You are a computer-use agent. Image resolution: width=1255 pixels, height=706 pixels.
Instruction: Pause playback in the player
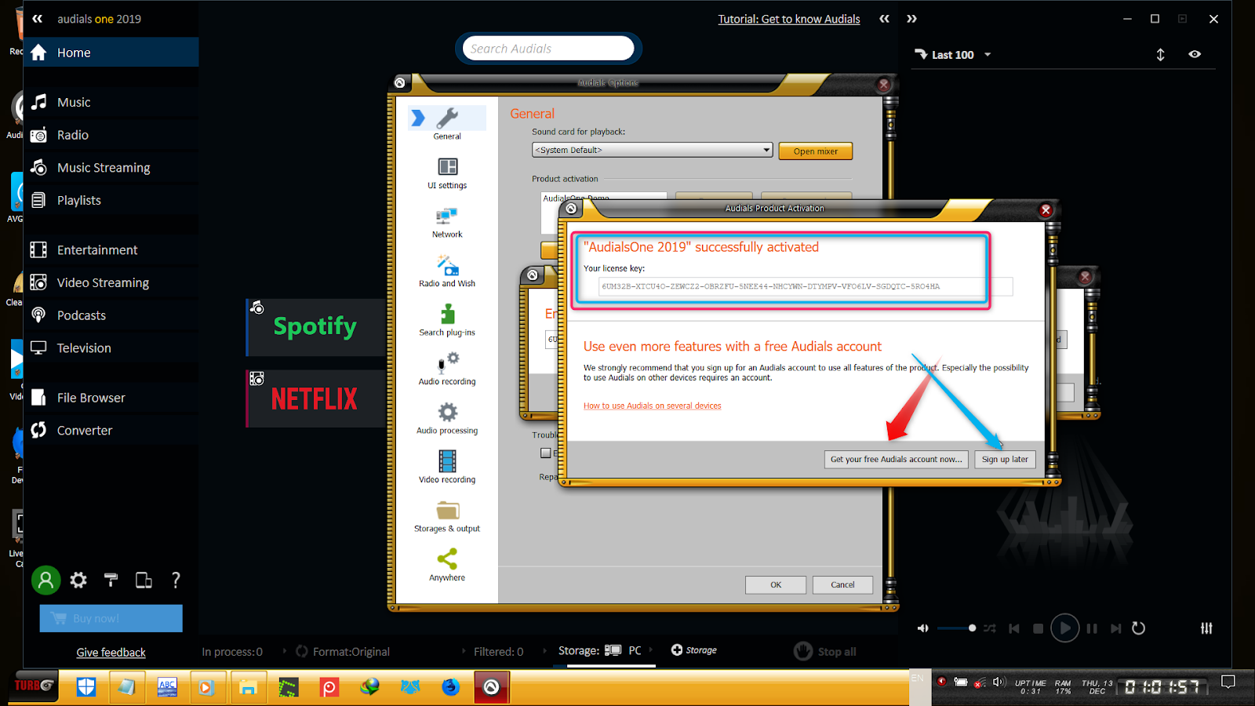(x=1092, y=628)
